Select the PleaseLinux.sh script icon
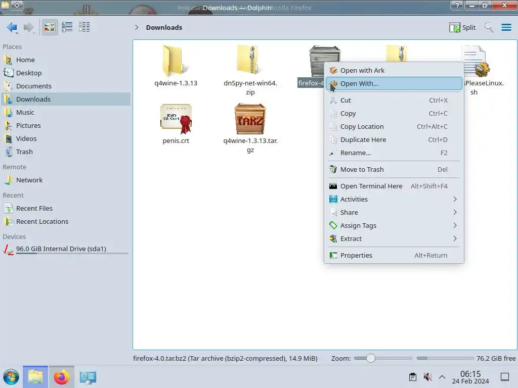The height and width of the screenshot is (388, 518). [x=477, y=61]
